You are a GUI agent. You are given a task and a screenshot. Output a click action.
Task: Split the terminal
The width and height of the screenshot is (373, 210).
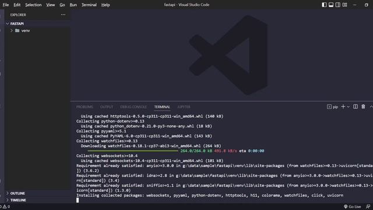pos(356,107)
